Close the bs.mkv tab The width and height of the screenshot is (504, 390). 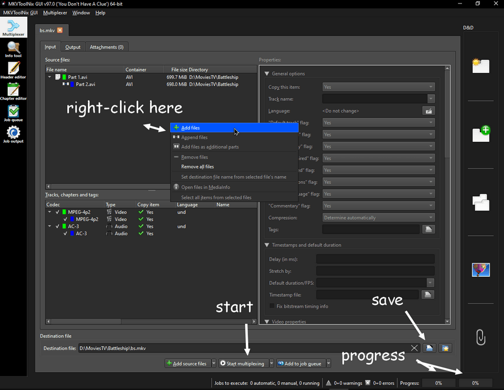pos(59,30)
